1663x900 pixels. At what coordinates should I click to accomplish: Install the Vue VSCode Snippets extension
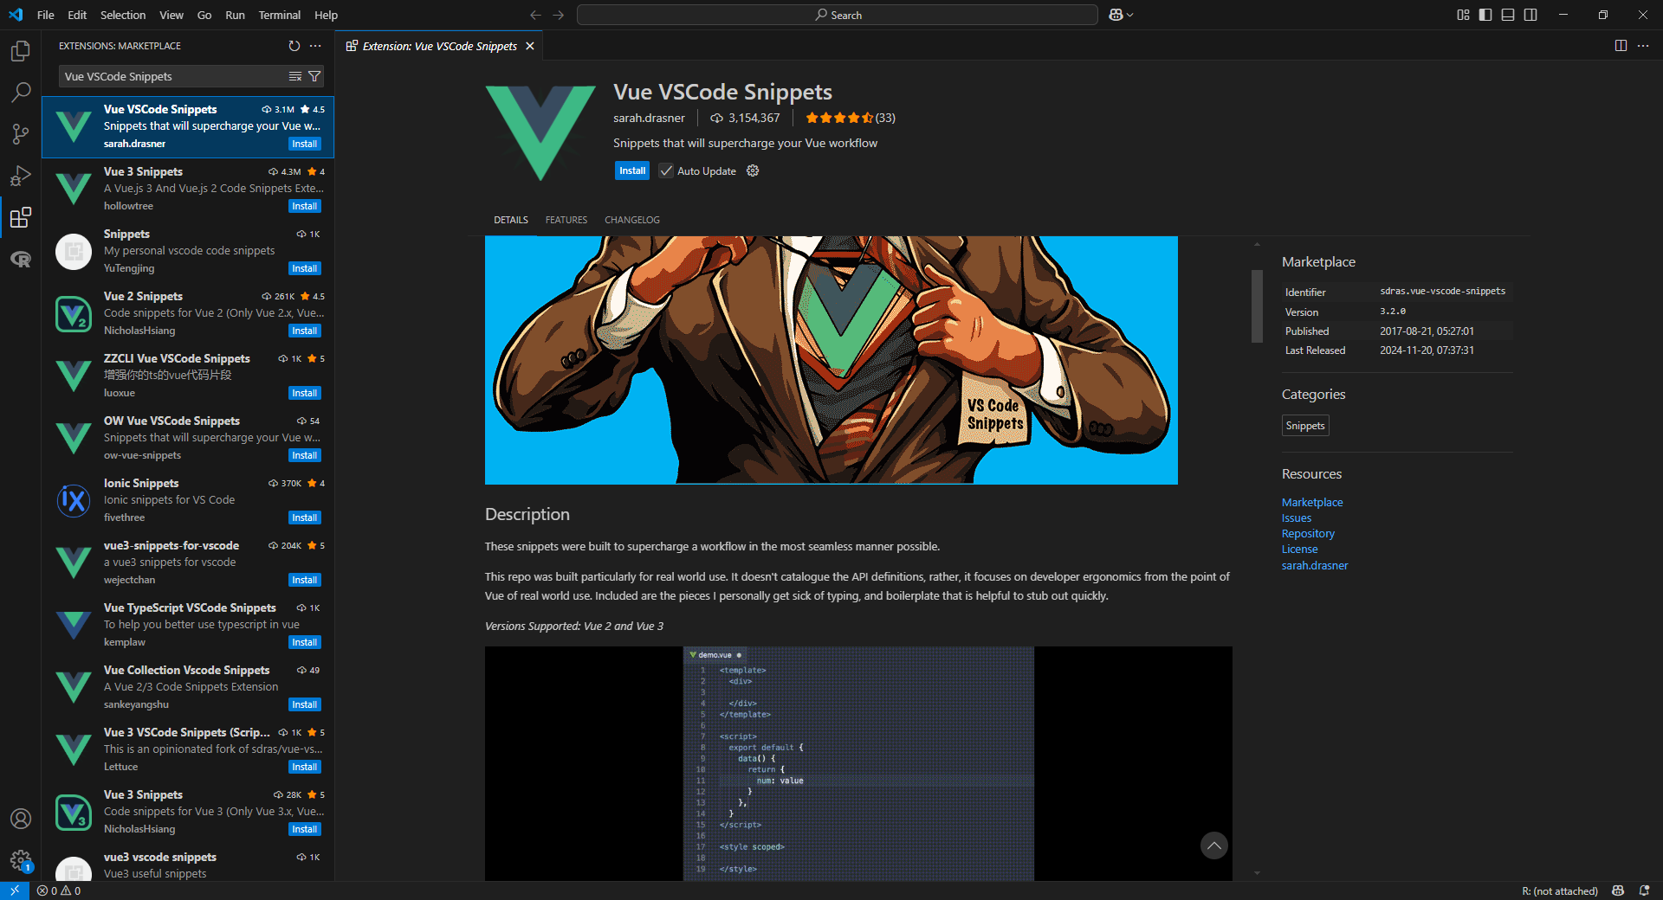pos(632,170)
